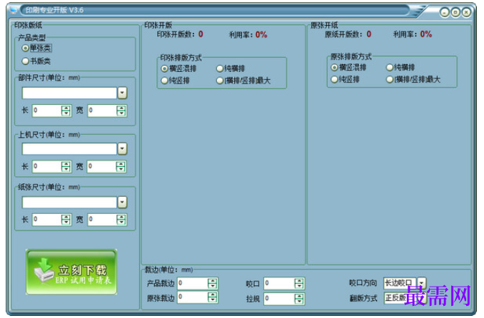The image size is (484, 318).
Task: Adjust the 宽 spinner under 纸张尺寸
Action: (121, 220)
